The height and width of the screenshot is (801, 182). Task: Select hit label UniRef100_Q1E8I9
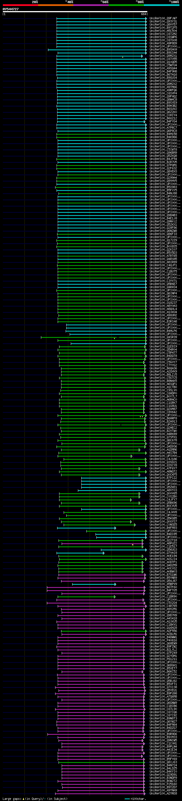(163, 346)
